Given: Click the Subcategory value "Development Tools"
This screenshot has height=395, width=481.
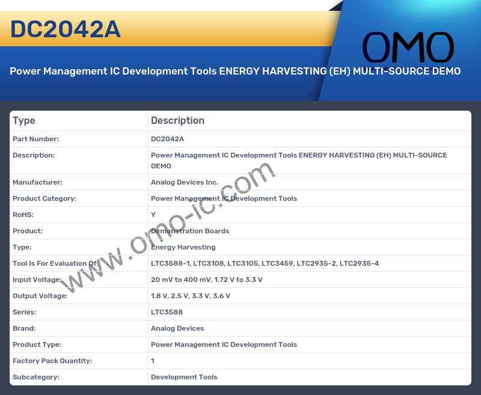Looking at the screenshot, I should coord(184,377).
